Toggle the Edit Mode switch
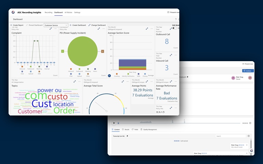 click(175, 28)
